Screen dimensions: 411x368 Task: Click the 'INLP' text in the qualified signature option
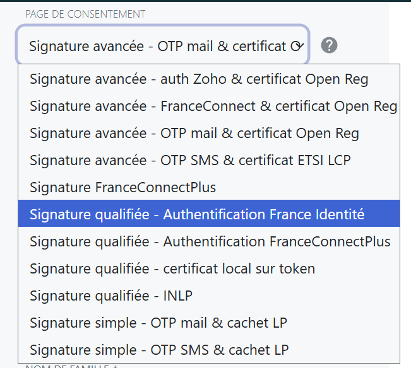point(177,296)
